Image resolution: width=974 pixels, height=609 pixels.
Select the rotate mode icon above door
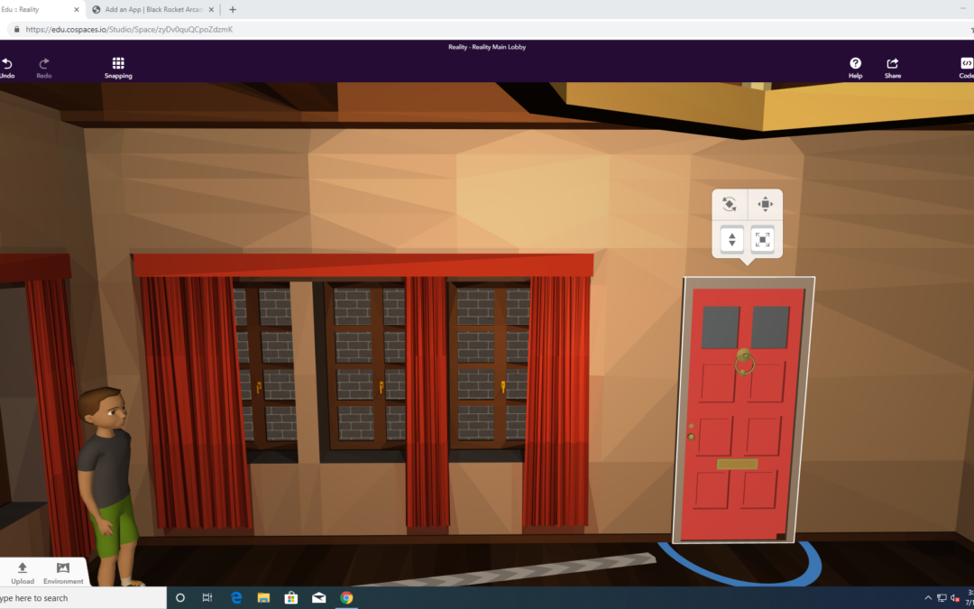point(730,204)
